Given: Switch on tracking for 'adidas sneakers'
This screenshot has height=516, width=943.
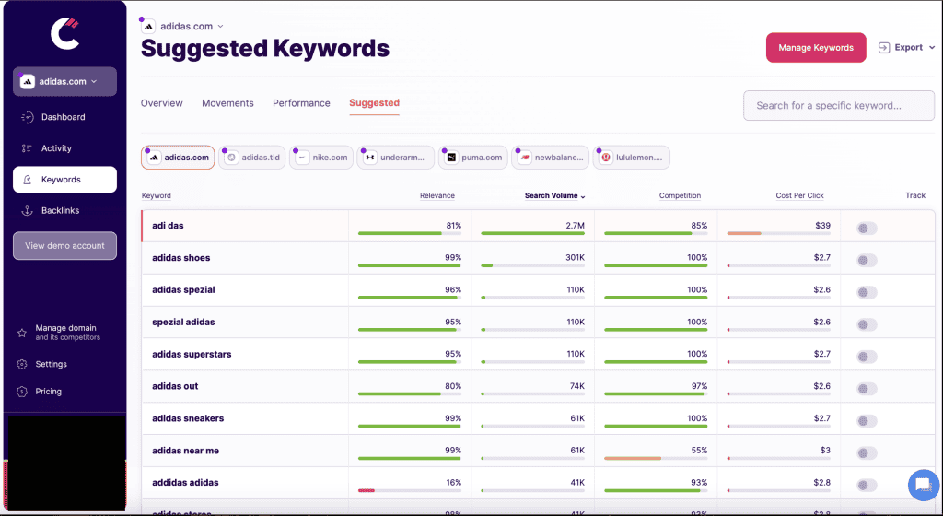Looking at the screenshot, I should pos(867,421).
